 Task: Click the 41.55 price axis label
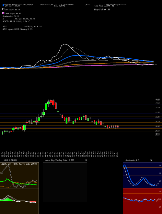coord(158,112)
